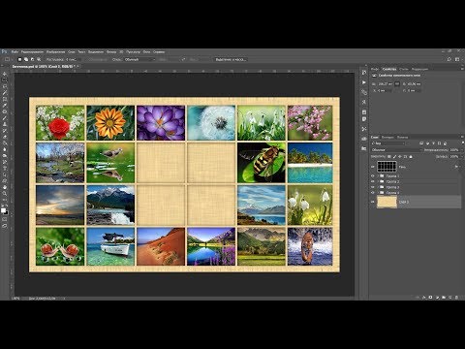Click the background color swatch
This screenshot has width=465, height=349.
click(6, 212)
